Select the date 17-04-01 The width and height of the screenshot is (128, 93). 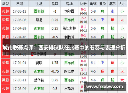point(19,63)
